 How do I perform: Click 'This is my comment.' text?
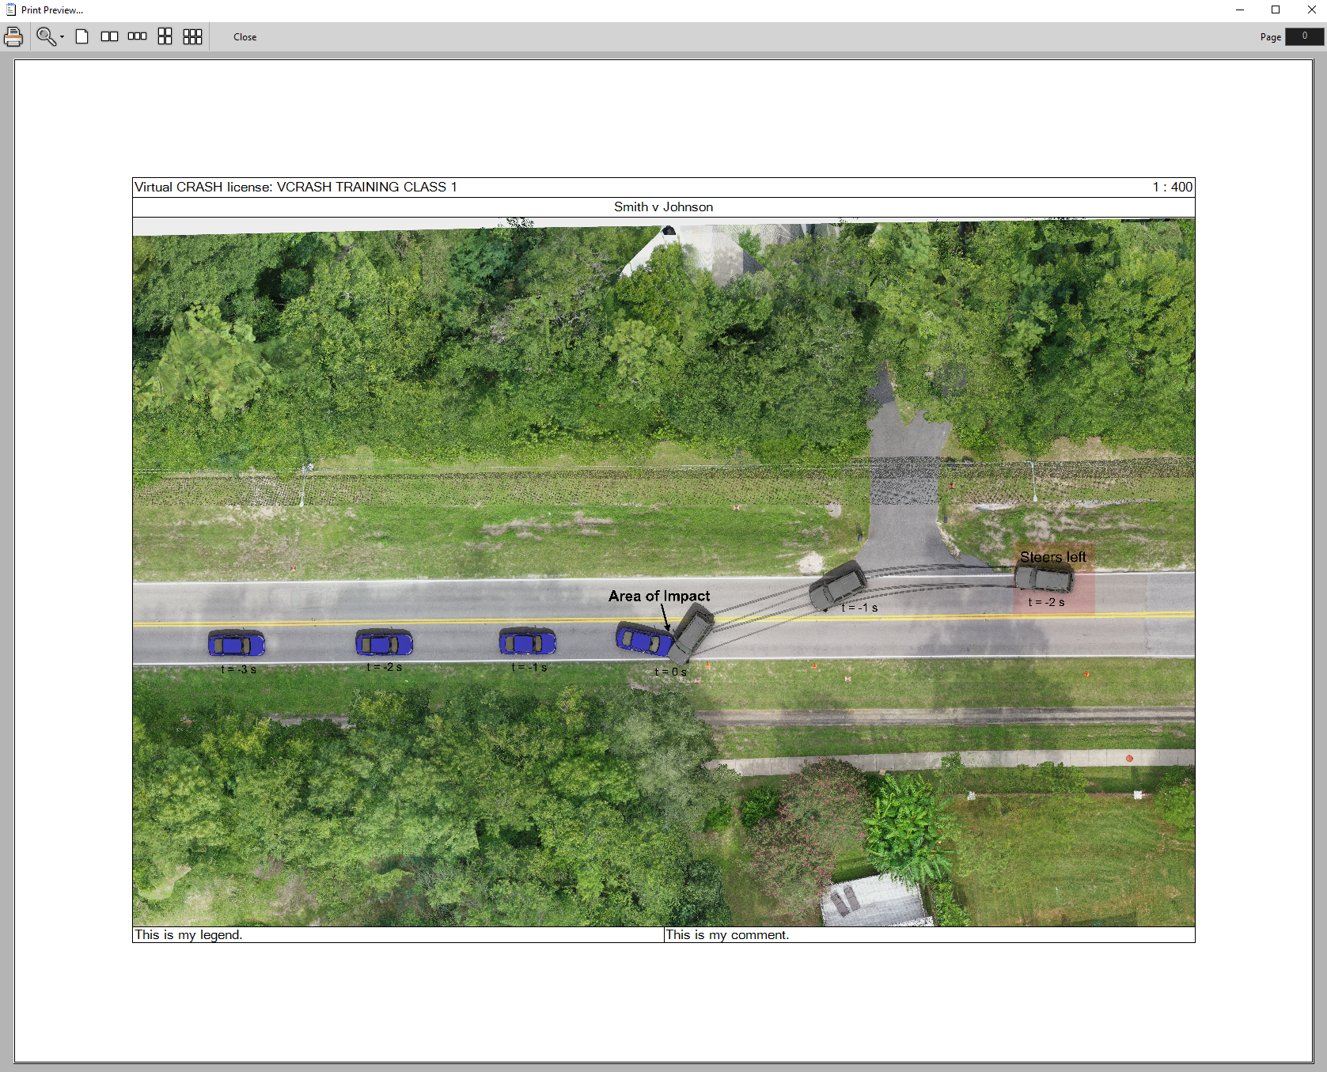coord(727,935)
